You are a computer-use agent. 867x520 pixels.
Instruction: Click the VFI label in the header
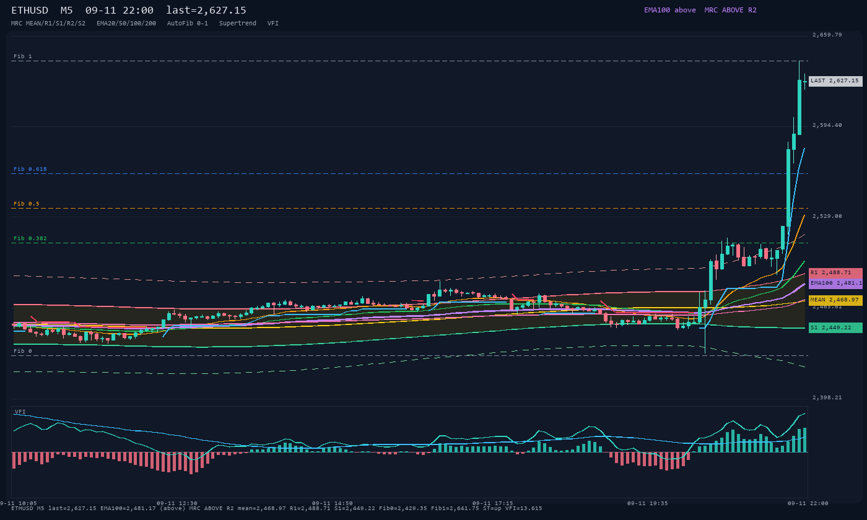(x=273, y=23)
